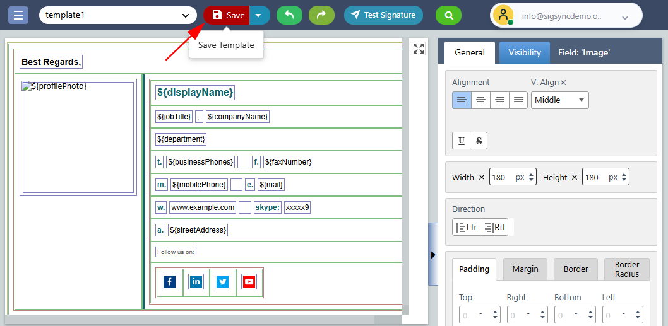Switch to the Visibility tab

pyautogui.click(x=525, y=53)
